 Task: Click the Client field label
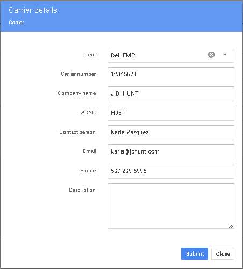point(89,54)
